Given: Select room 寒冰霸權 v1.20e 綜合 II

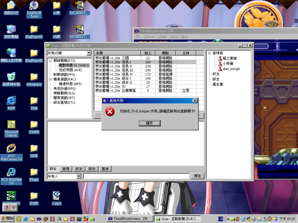Looking at the screenshot, I should 146,82.
